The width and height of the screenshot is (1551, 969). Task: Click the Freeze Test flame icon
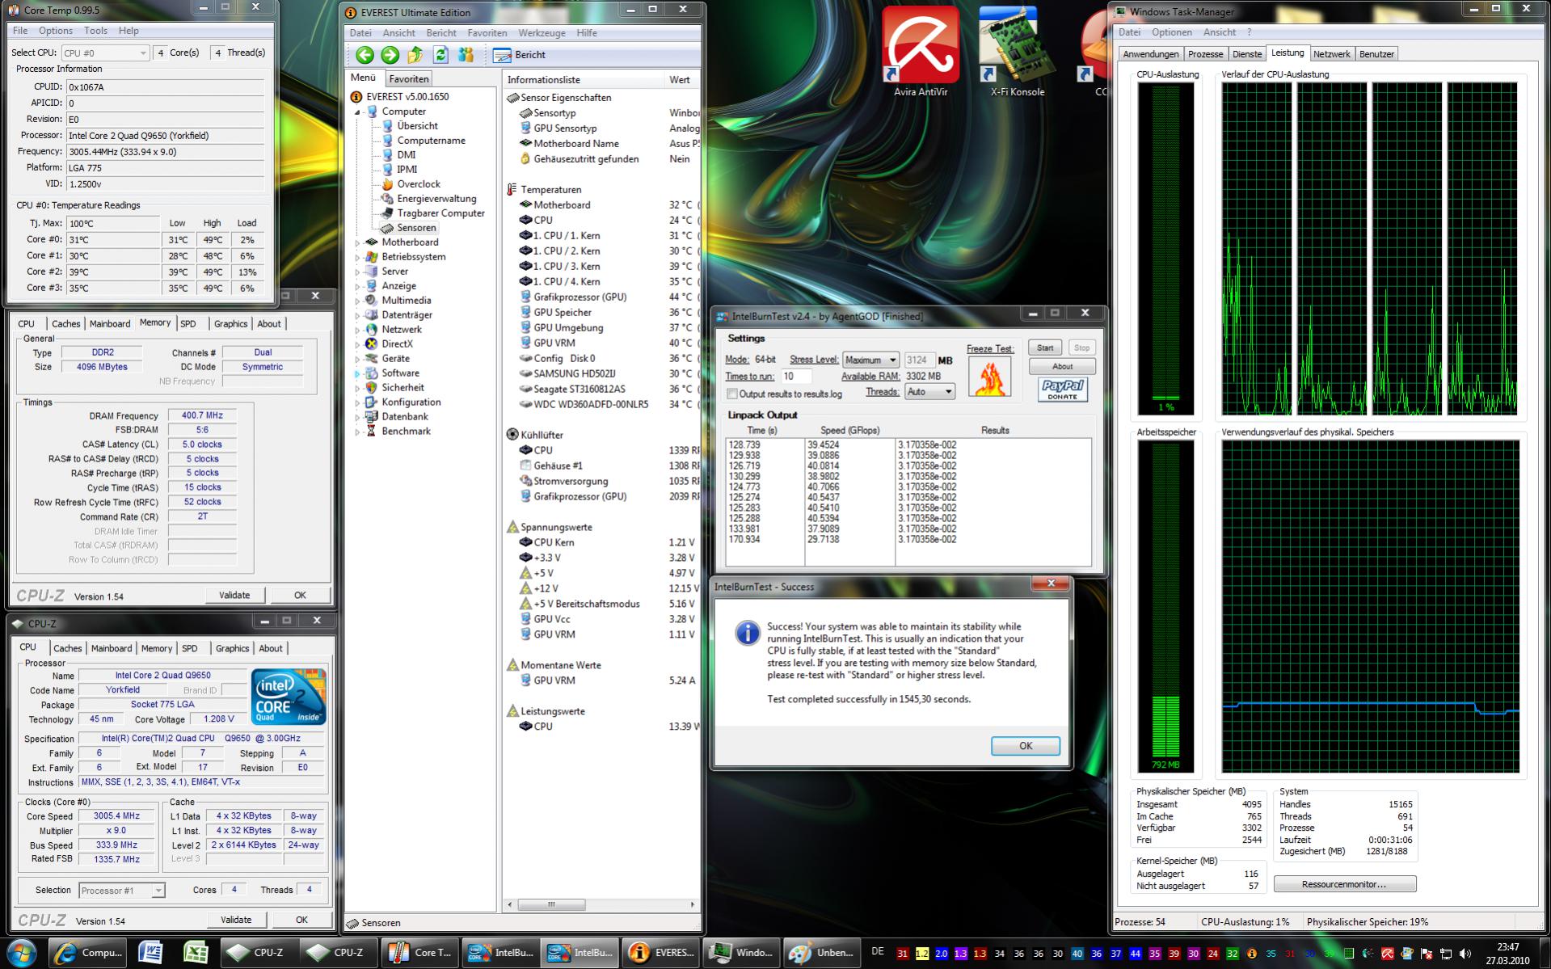tap(989, 377)
